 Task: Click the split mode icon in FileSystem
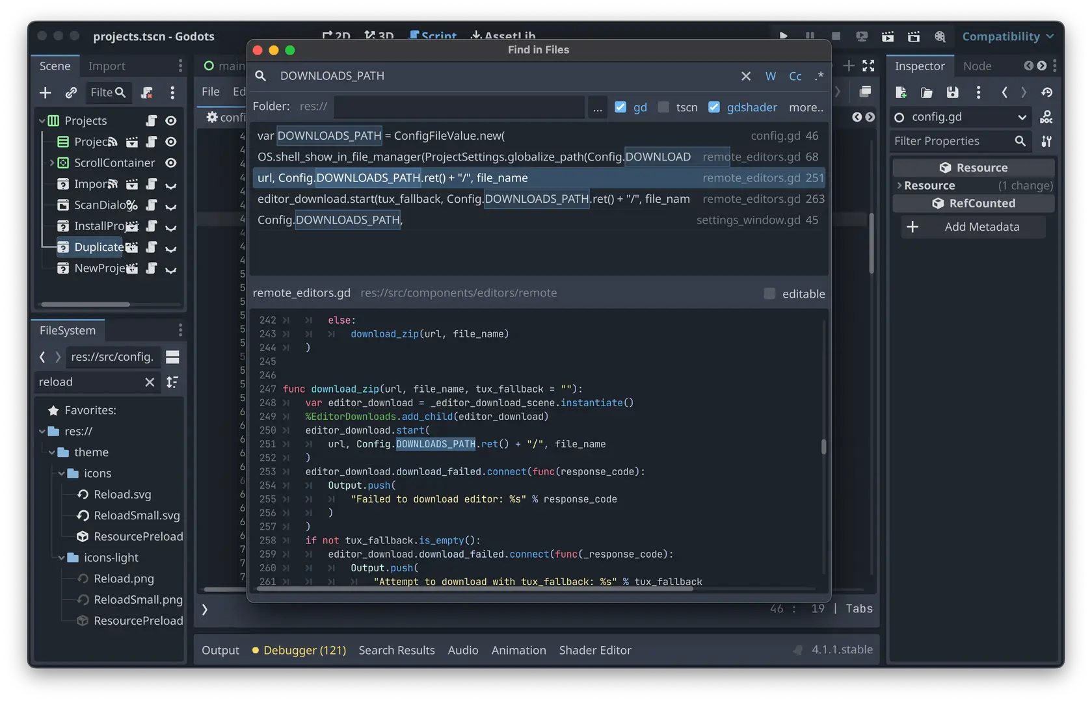[172, 357]
